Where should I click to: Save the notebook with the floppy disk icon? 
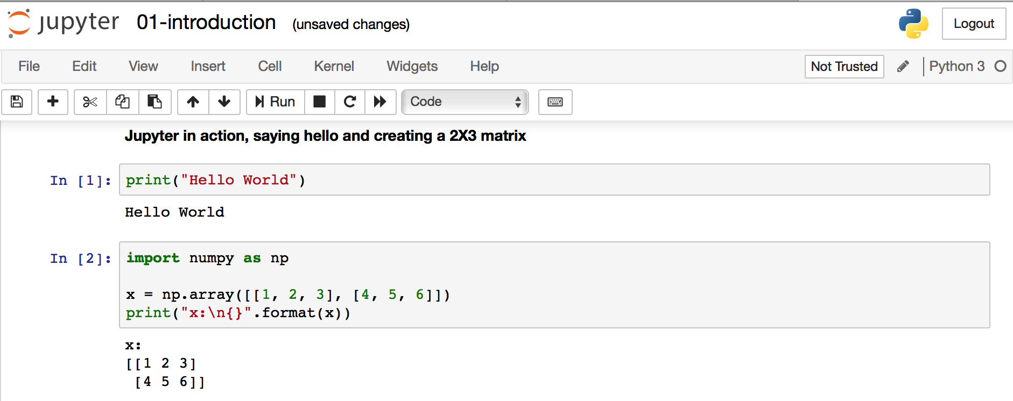click(x=17, y=102)
